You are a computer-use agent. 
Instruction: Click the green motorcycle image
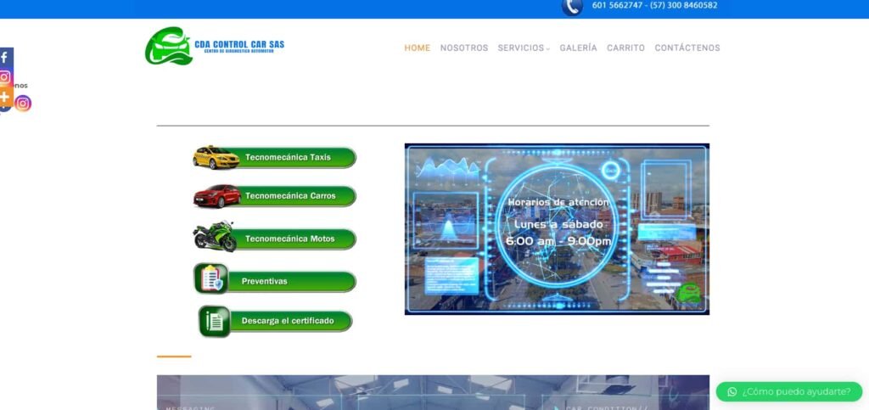coord(215,236)
